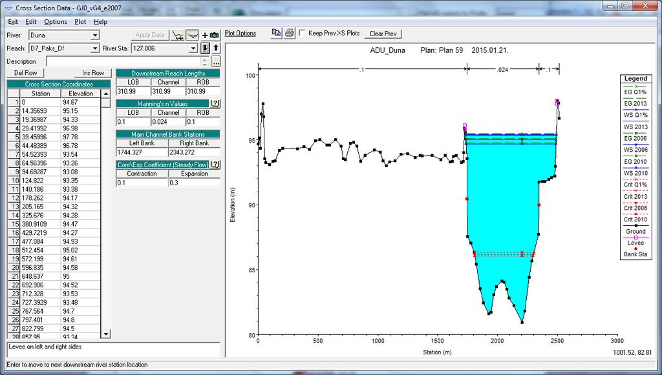662x375 pixels.
Task: Open Cont\Exp Coefficient help icon
Action: click(215, 165)
